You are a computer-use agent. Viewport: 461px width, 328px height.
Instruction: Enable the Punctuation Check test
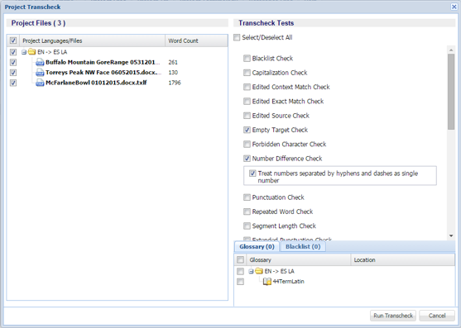click(247, 197)
